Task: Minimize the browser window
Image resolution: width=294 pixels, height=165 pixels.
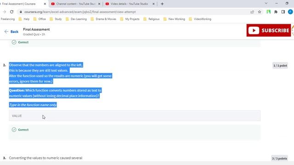Action: point(277,3)
